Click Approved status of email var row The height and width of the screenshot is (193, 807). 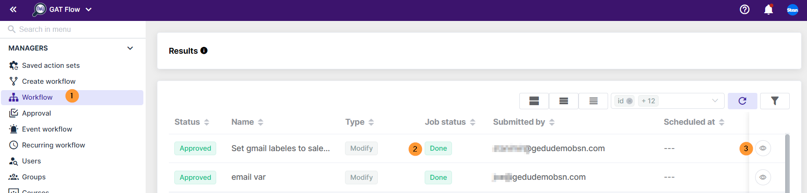click(195, 178)
